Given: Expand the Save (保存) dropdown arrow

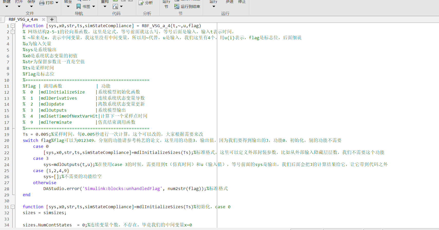Looking at the screenshot, I should [x=31, y=6].
